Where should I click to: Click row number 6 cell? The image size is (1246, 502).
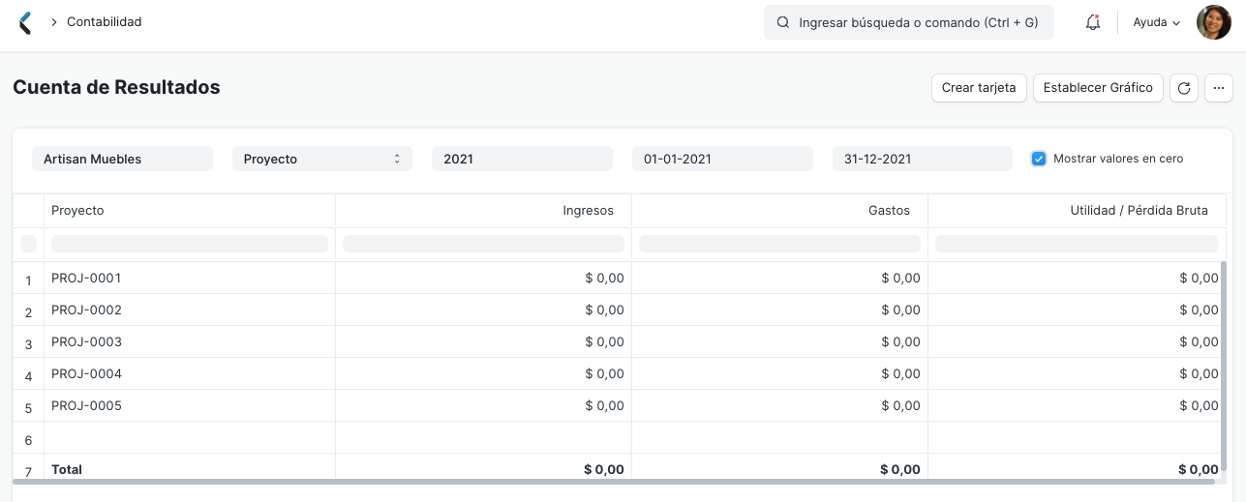(x=28, y=438)
